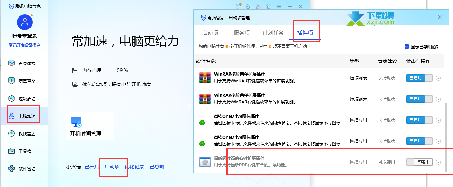Click the plugin list vertical scrollbar
453x187 pixels.
coord(446,137)
